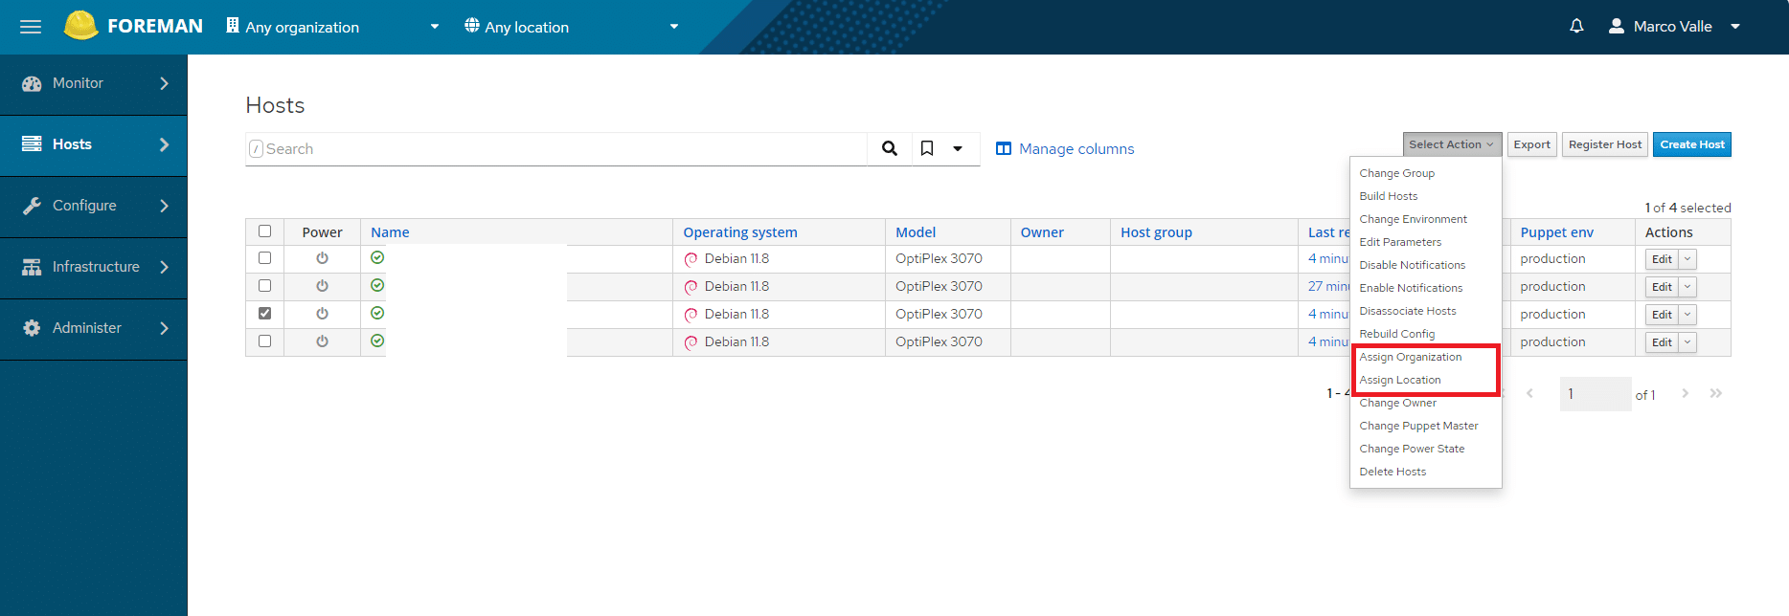Click the Administer gear icon

pyautogui.click(x=32, y=328)
